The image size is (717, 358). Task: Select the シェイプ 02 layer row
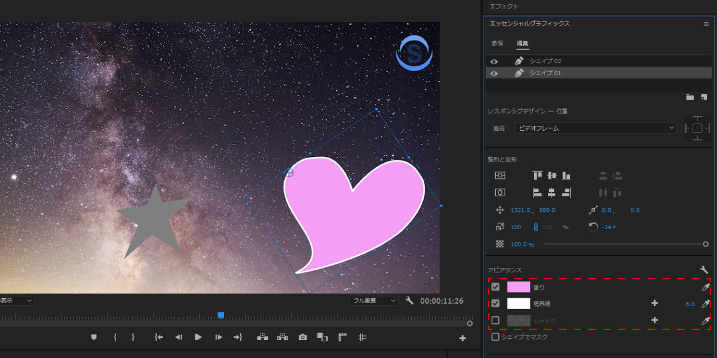click(599, 61)
